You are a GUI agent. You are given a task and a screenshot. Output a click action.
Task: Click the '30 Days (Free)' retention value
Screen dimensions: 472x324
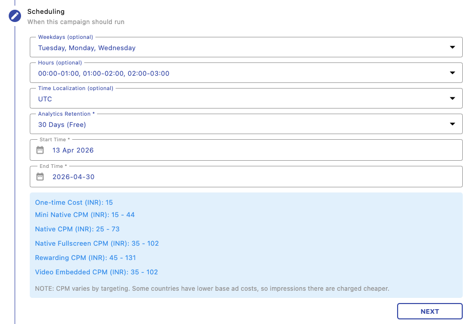[62, 125]
